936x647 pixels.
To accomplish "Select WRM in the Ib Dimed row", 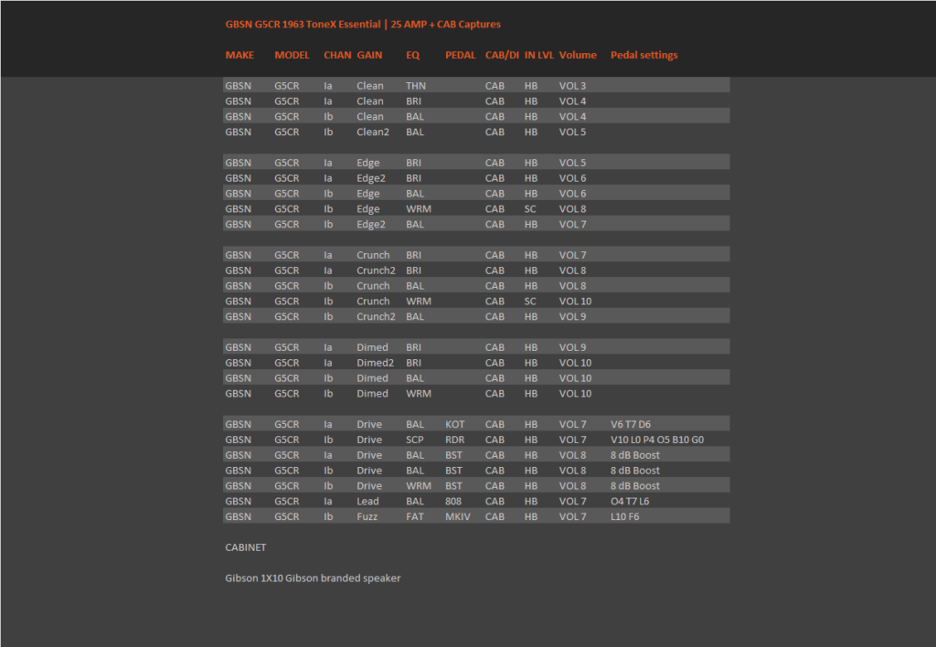I will [x=419, y=393].
